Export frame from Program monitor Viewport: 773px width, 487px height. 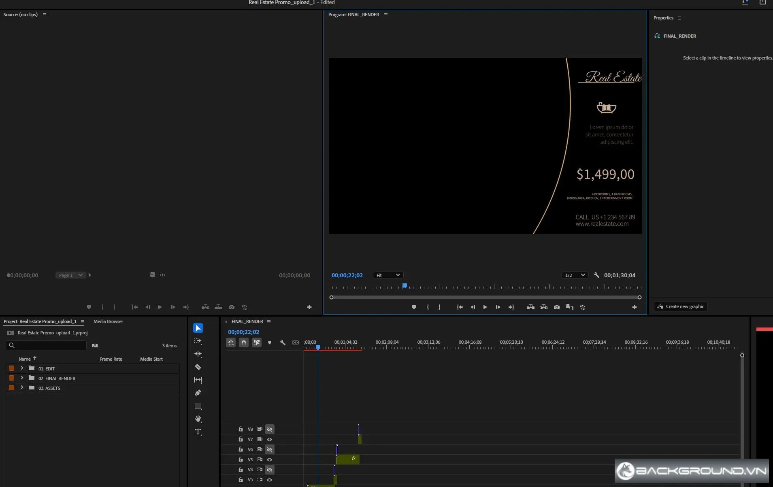(x=557, y=307)
